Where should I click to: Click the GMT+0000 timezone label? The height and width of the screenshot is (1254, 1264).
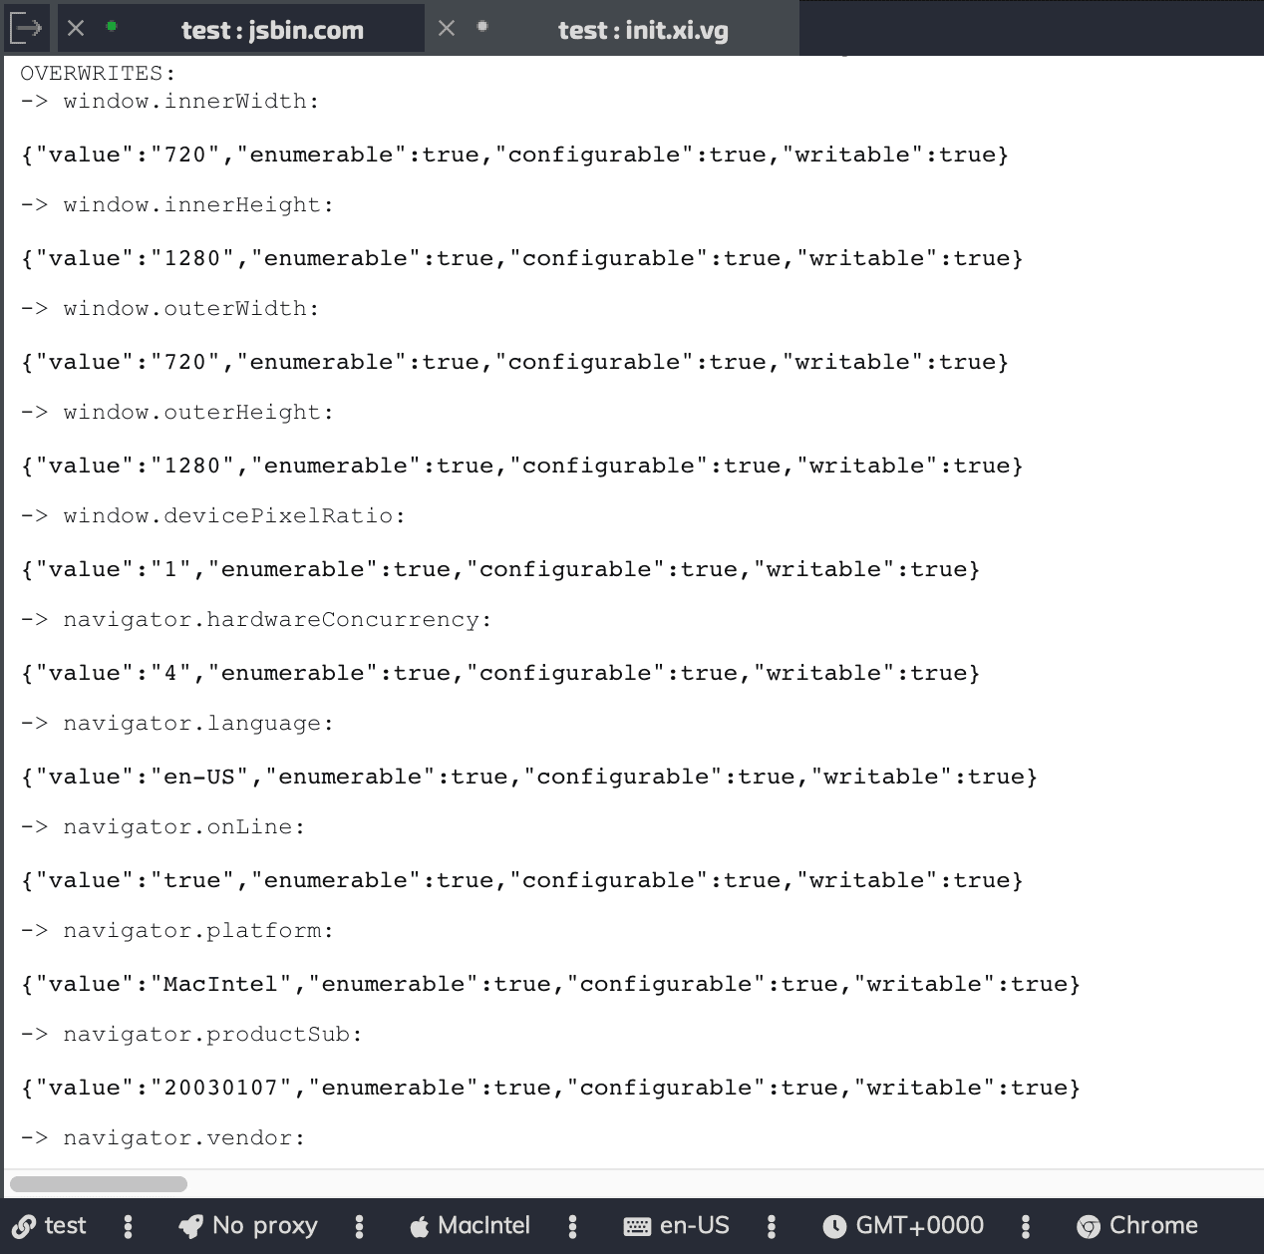click(919, 1226)
